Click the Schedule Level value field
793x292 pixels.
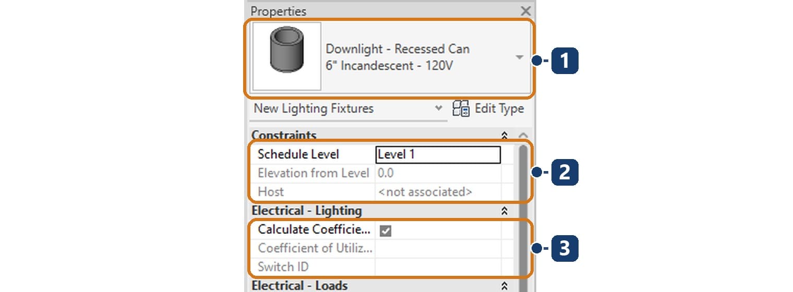point(438,154)
